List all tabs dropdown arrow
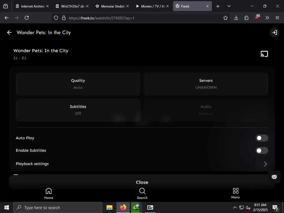Viewport: 284px width, 213px height. (229, 6)
